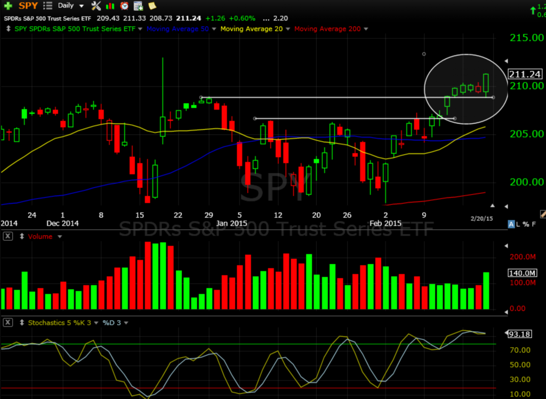Click the 2/20/15 date label
This screenshot has width=546, height=399.
point(481,219)
